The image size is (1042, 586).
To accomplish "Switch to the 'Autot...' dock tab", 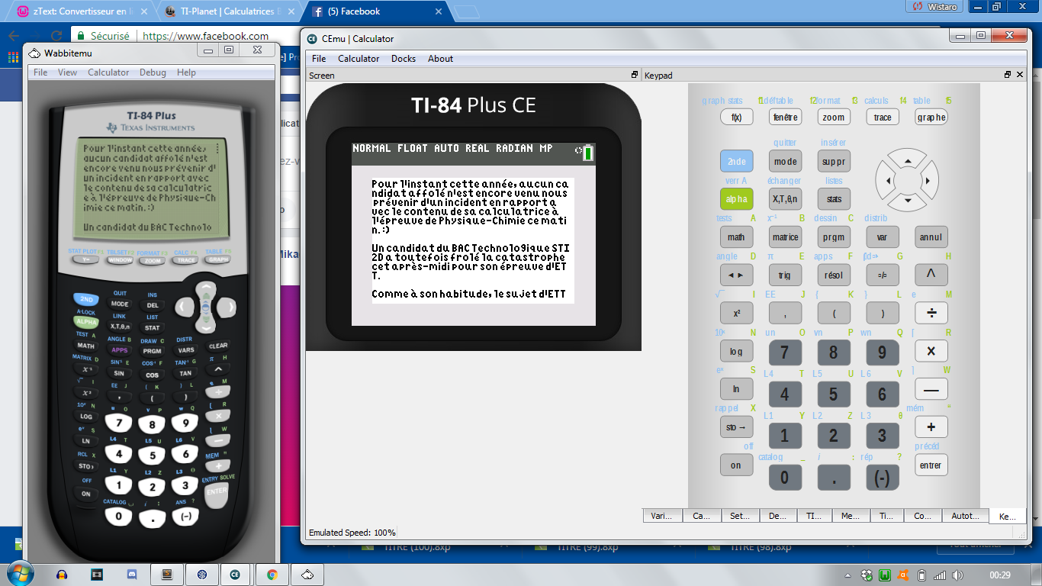I will (966, 516).
